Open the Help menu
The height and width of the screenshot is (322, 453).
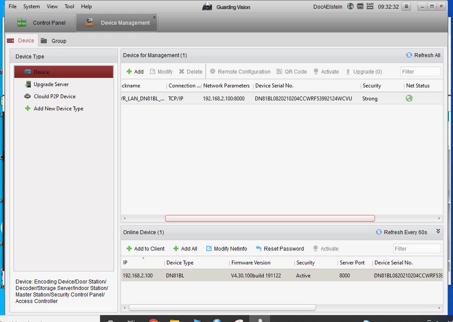(86, 6)
